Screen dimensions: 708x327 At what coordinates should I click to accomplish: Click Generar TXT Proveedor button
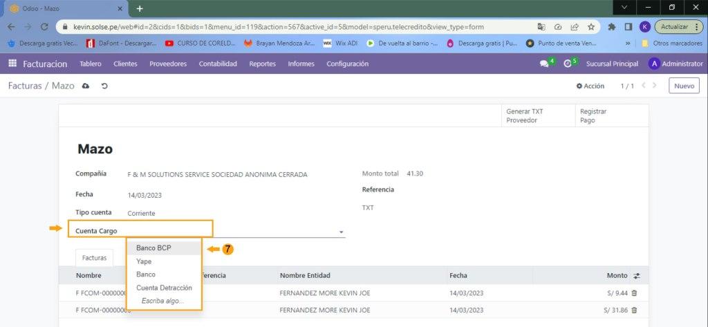pyautogui.click(x=524, y=115)
